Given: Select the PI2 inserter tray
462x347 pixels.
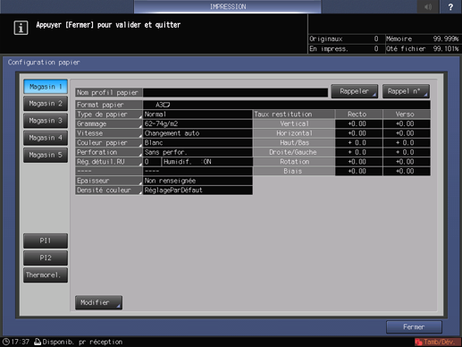Looking at the screenshot, I should click(x=46, y=258).
